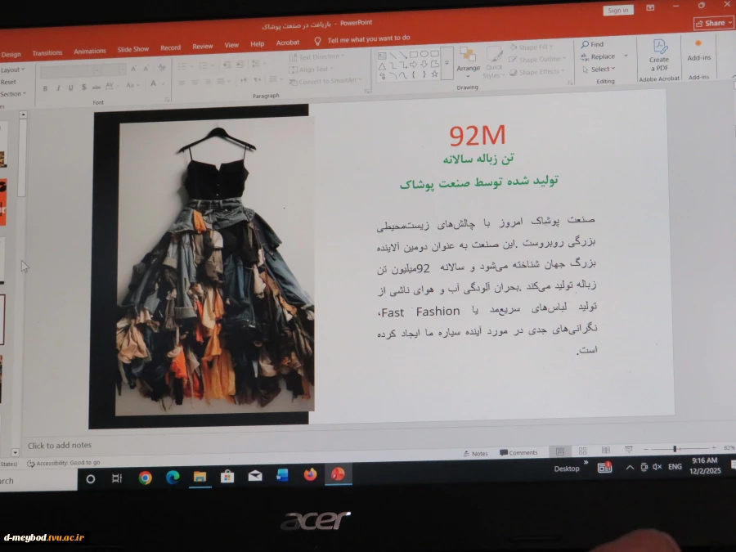736x552 pixels.
Task: Open the Help tab
Action: pos(258,43)
